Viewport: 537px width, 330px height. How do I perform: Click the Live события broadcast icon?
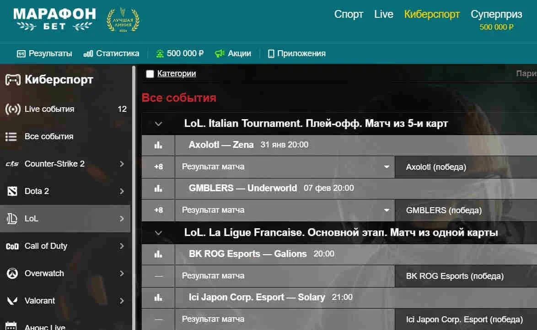(13, 110)
